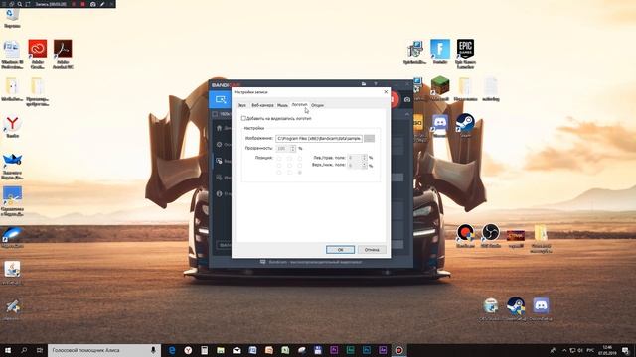Switch to the Звук tab
Viewport: 636px width, 357px height.
242,105
